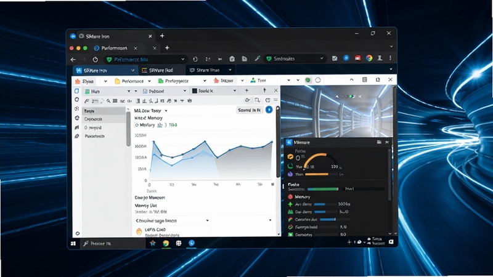The width and height of the screenshot is (493, 277).
Task: Click the eyedropper icon in browser toolbar
Action: [x=257, y=58]
